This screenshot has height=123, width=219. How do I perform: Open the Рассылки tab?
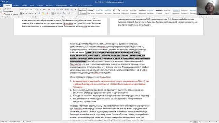tap(49, 5)
